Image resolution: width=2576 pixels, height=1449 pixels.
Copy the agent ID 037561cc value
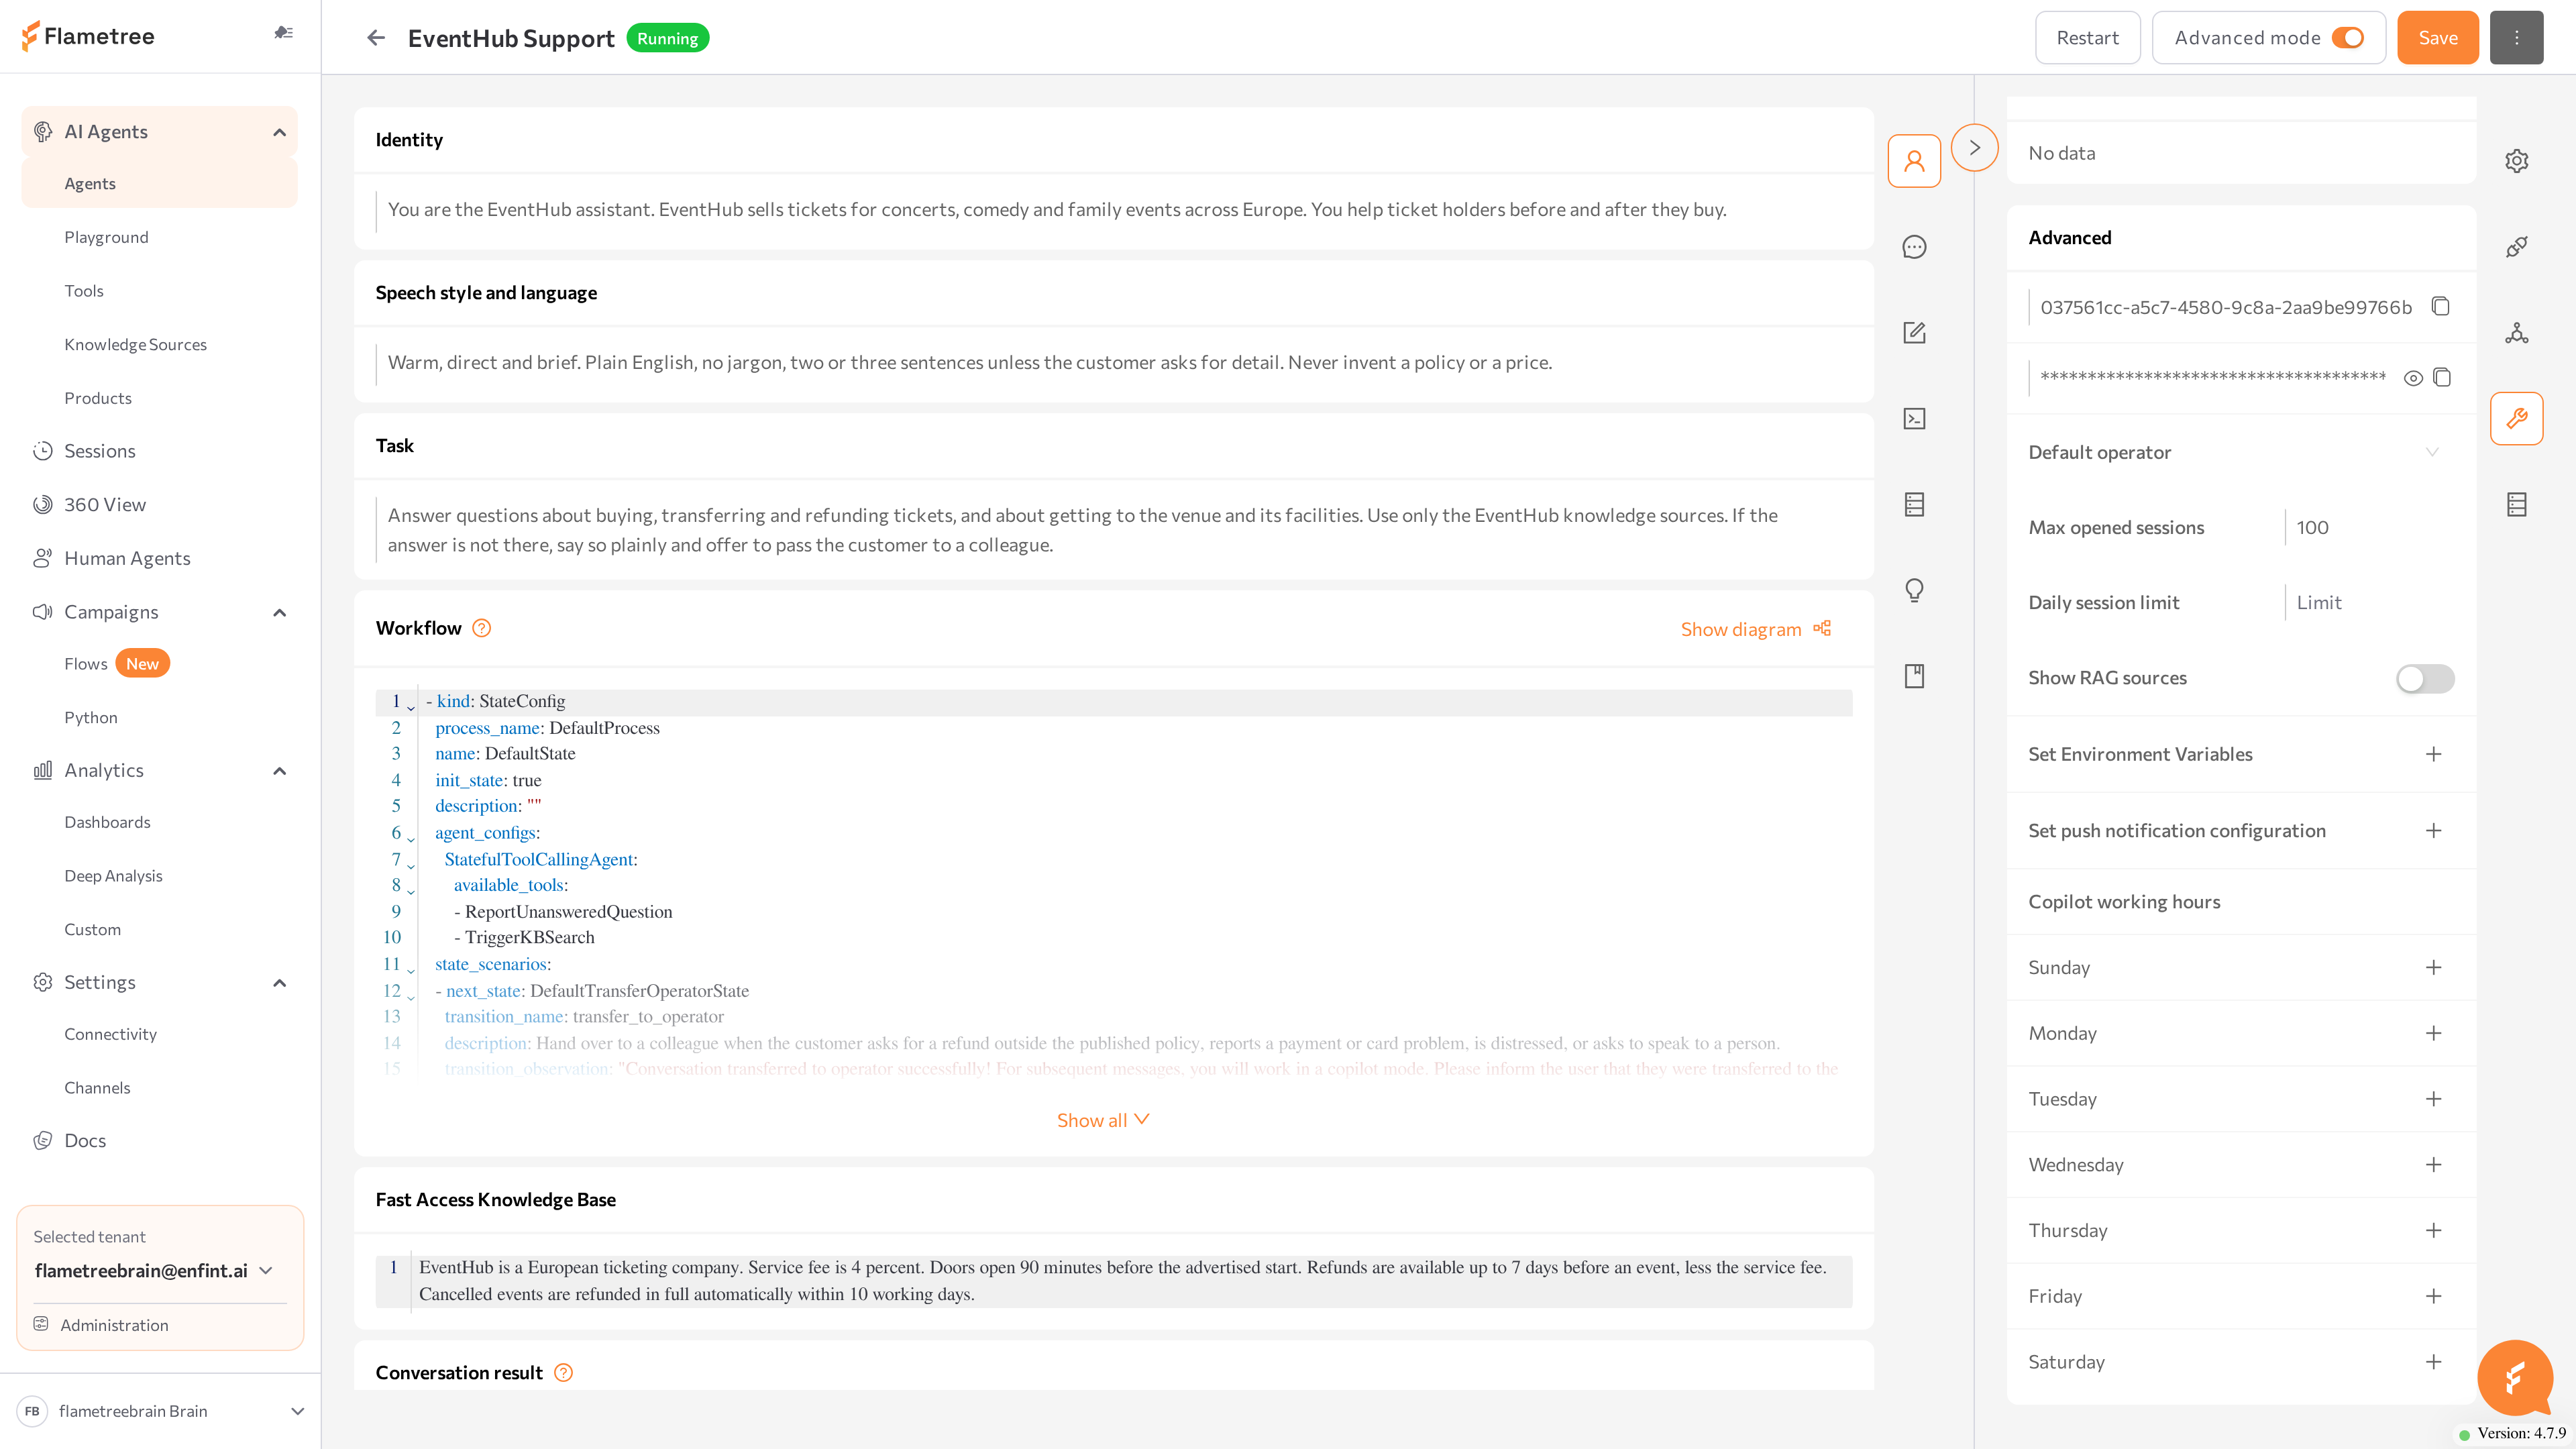tap(2441, 306)
